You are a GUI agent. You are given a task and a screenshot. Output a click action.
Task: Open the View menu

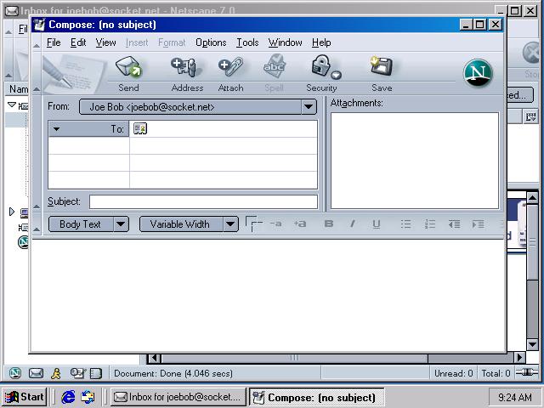click(x=105, y=42)
